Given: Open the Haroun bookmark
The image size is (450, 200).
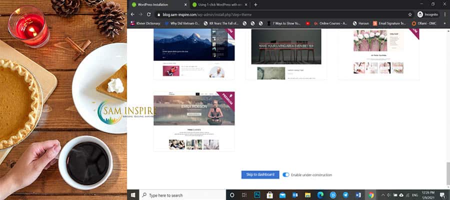Looking at the screenshot, I should click(360, 23).
